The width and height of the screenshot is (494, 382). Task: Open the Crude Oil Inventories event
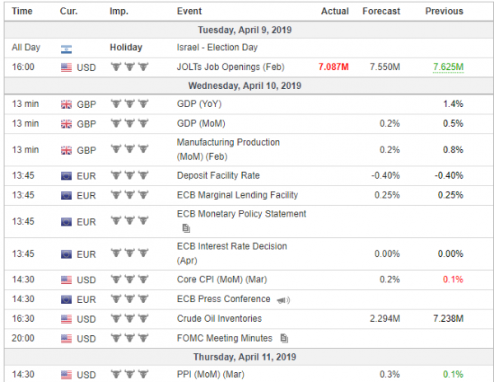tap(219, 319)
